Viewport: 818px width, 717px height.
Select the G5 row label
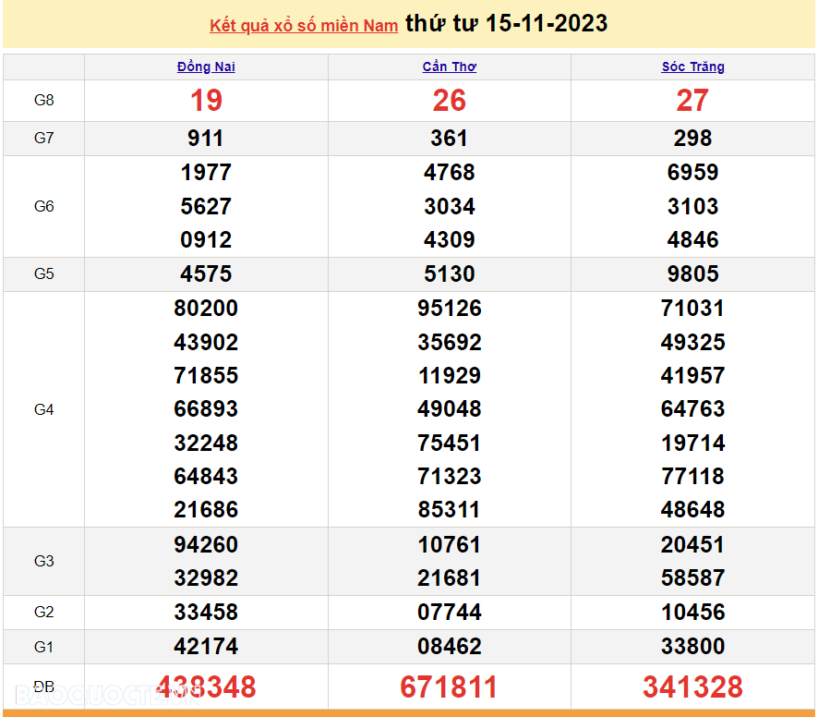[43, 273]
